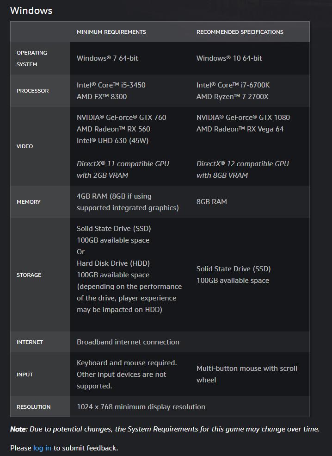Click the Input row label
Image resolution: width=332 pixels, height=456 pixels.
pyautogui.click(x=25, y=375)
